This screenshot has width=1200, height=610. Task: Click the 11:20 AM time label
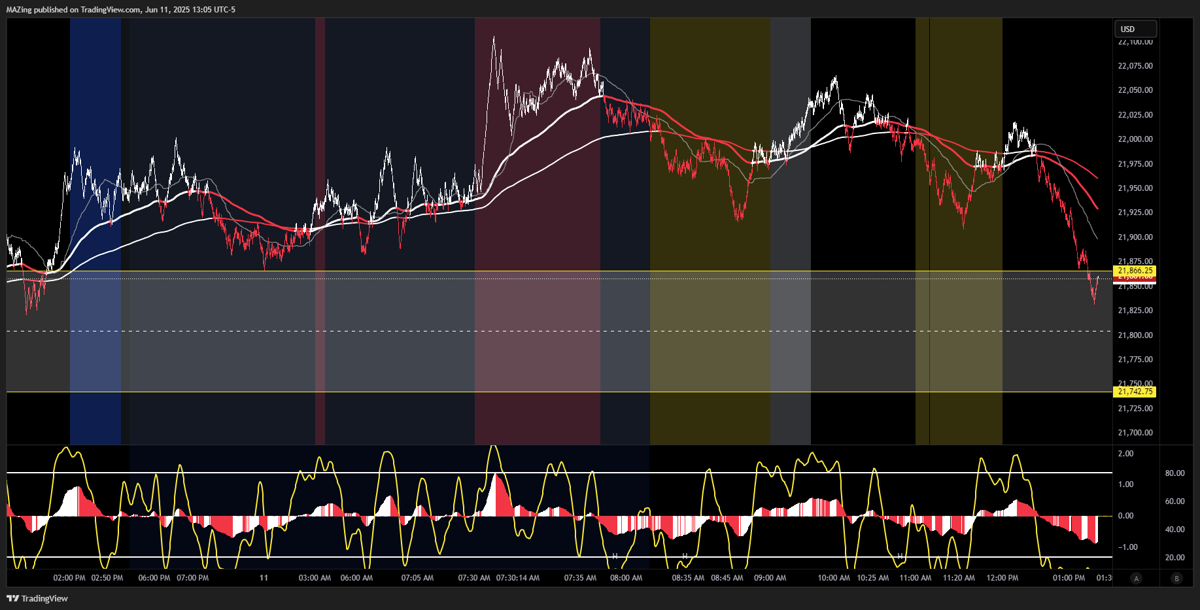[959, 578]
